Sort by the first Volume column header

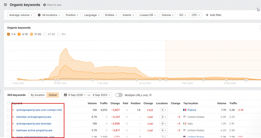pos(92,103)
